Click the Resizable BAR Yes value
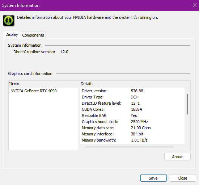 134,115
